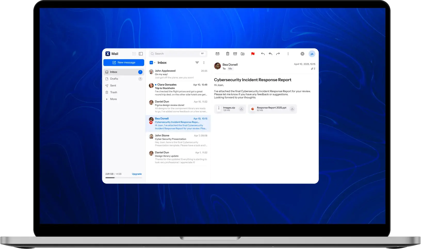Toggle the red flag on this email
421x249 pixels.
[253, 54]
